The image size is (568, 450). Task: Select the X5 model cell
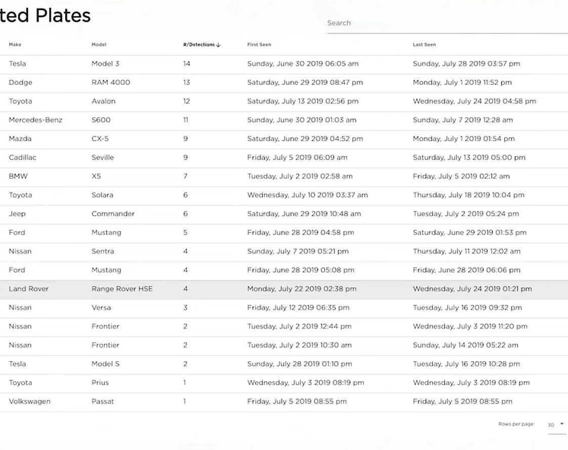click(x=96, y=176)
